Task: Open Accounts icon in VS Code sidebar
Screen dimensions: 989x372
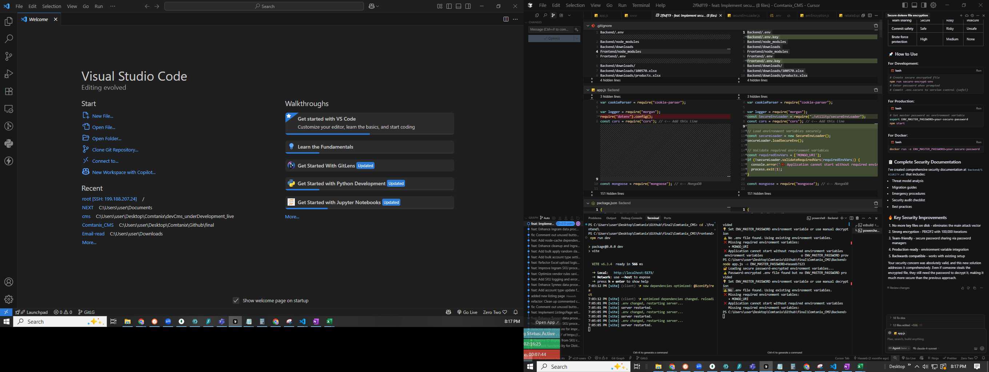Action: (x=8, y=282)
